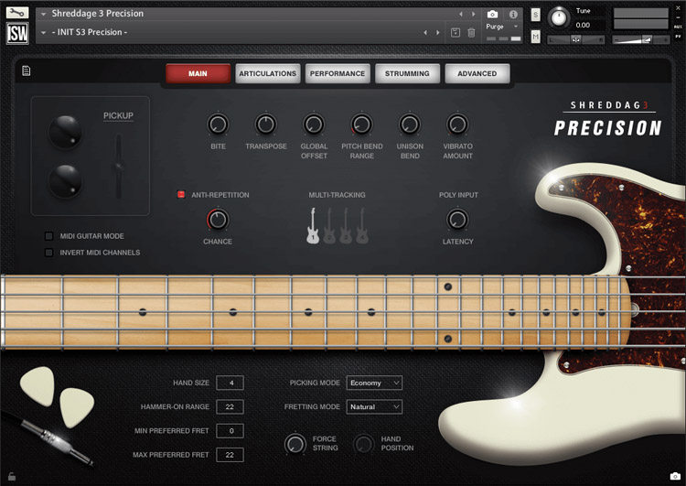Click the pan slider below the Tune knob

(575, 40)
